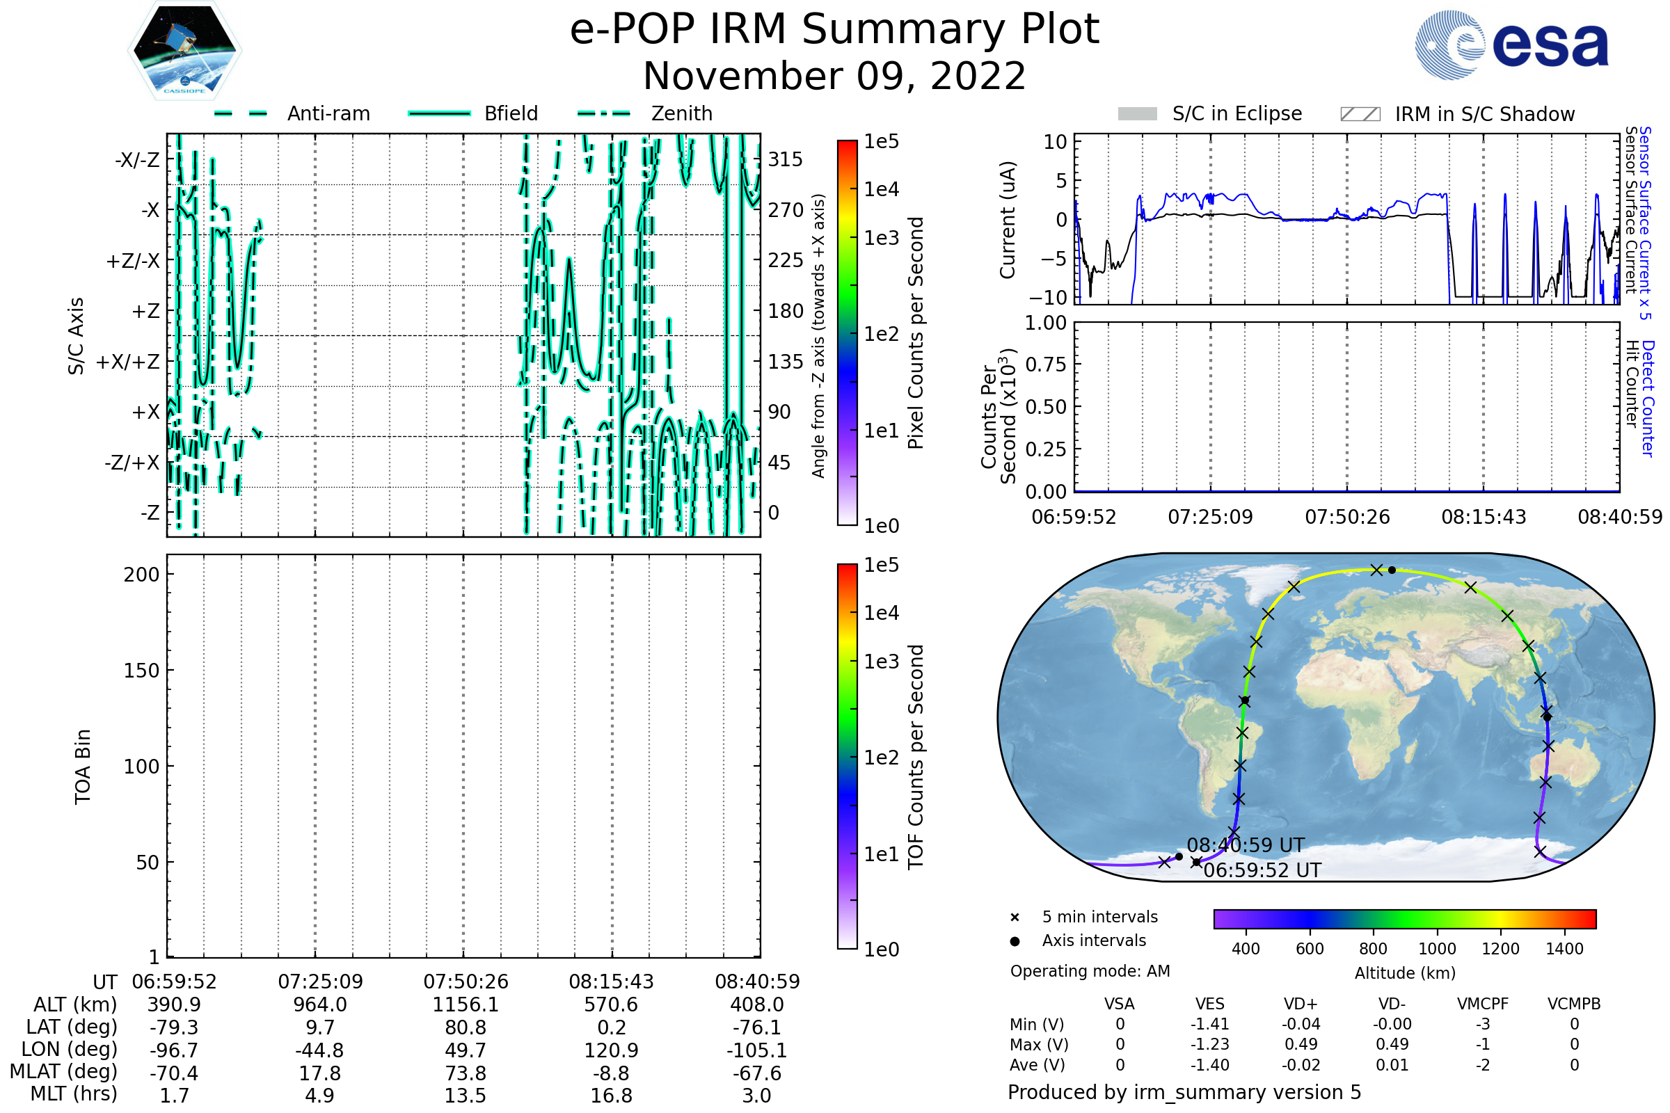Click the e-POP IRM Summary Plot title
The height and width of the screenshot is (1113, 1670).
[834, 30]
